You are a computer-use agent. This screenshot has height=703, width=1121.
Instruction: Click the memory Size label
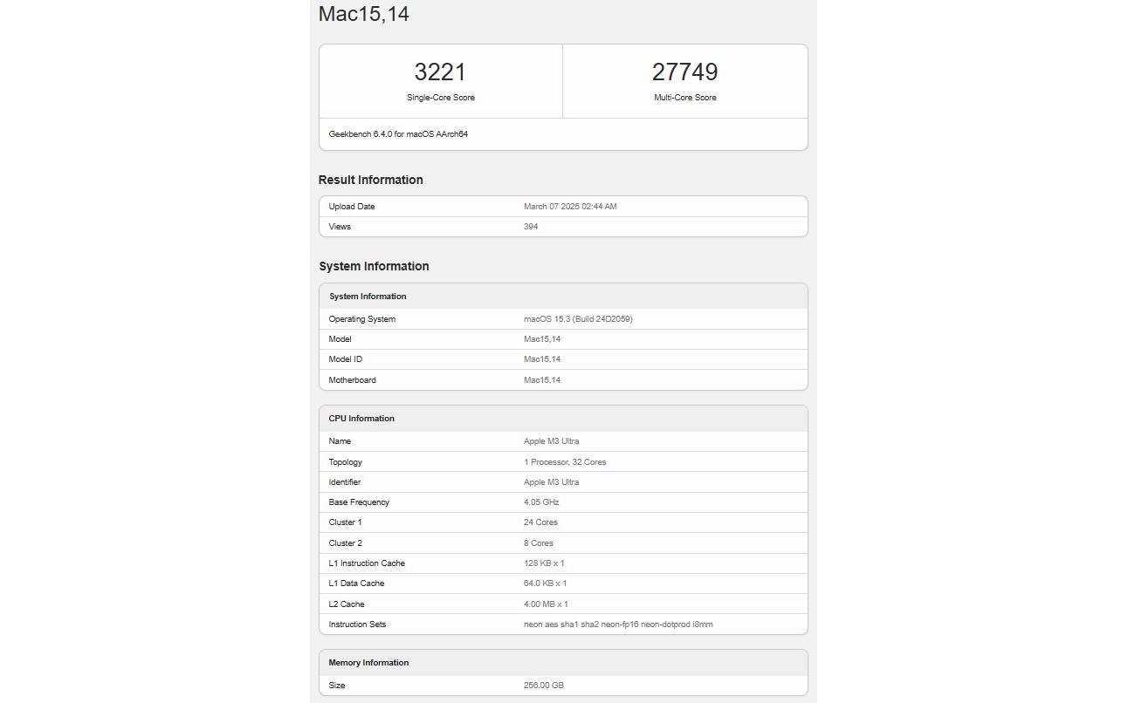[337, 686]
